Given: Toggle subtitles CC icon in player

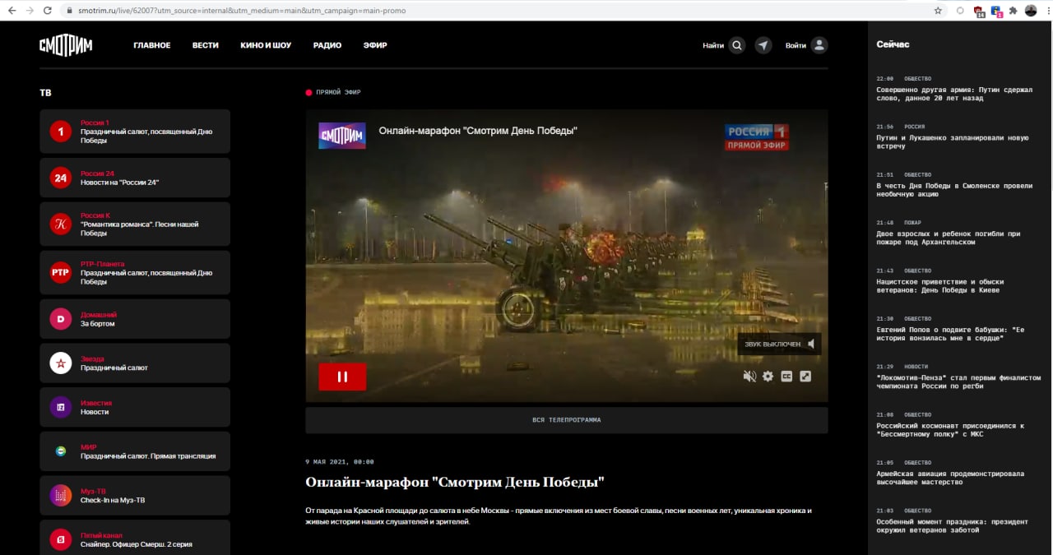Looking at the screenshot, I should point(786,376).
